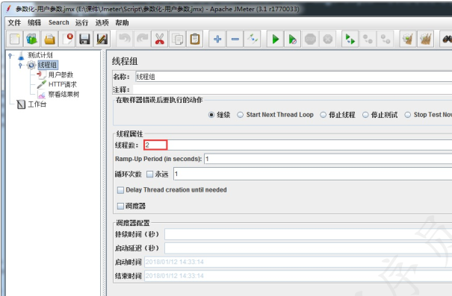
Task: Click the Redo arrow icon
Action: tap(142, 39)
